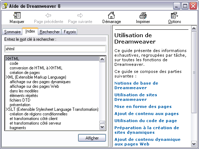The height and width of the screenshot is (149, 199).
Task: Select 'fragments' index entry
Action: [x=18, y=128]
